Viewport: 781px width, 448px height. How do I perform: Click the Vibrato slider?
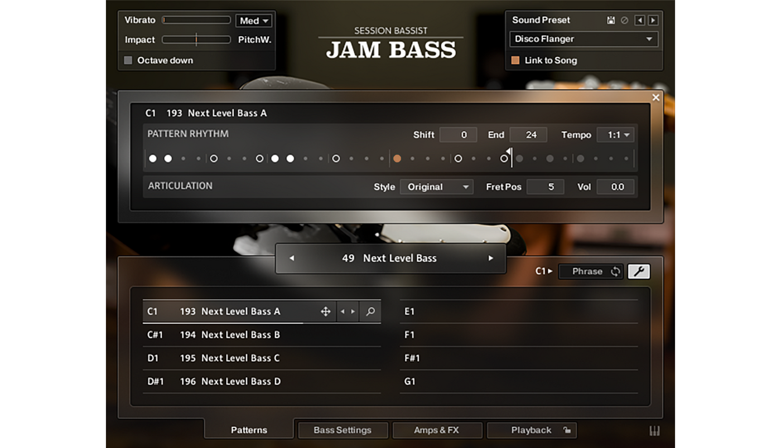(196, 20)
